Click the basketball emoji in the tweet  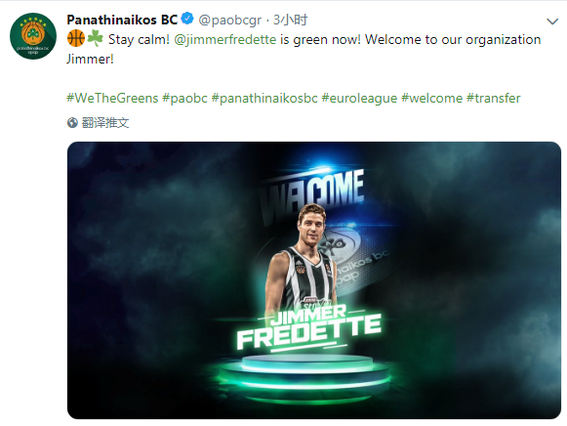point(76,38)
